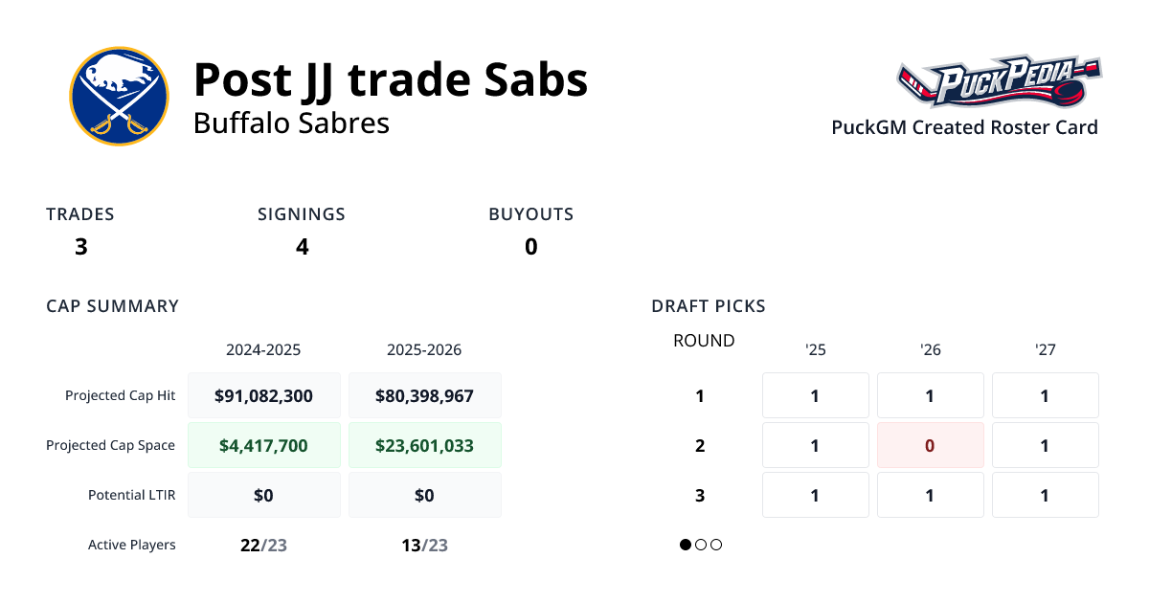This screenshot has height=603, width=1149.
Task: Select the PuckPedia logo
Action: point(999,81)
